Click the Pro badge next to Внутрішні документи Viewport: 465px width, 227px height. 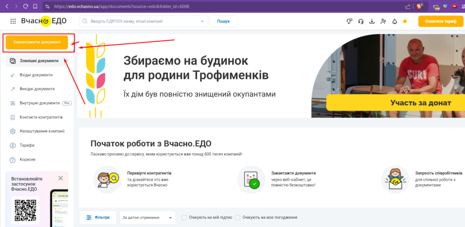[x=67, y=103]
